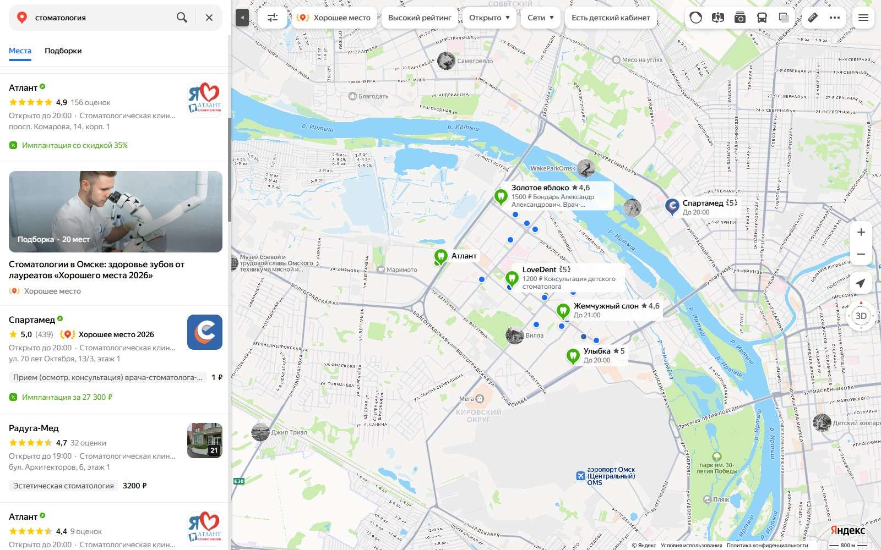Screen dimensions: 881x550
Task: Open the "Имплантация за 27 300 ₽" offer
Action: tap(67, 397)
